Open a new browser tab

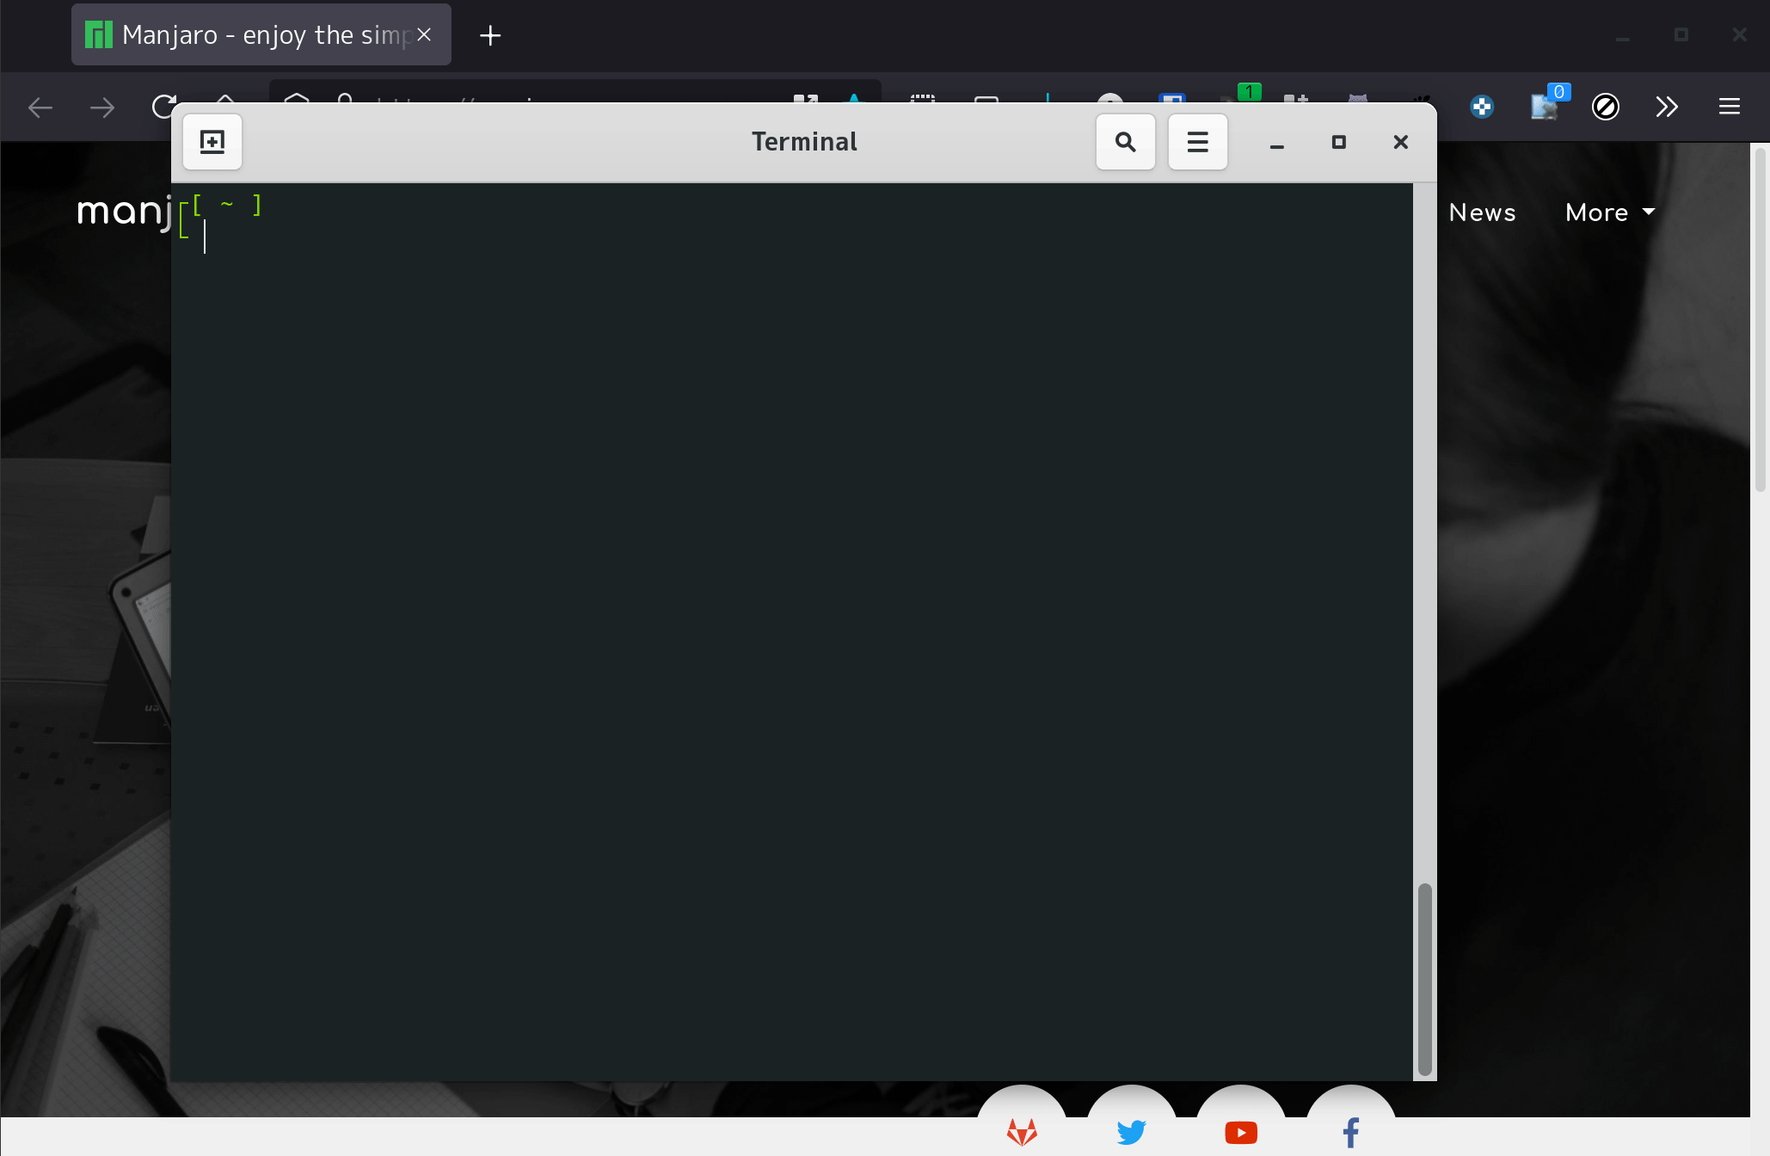coord(490,35)
